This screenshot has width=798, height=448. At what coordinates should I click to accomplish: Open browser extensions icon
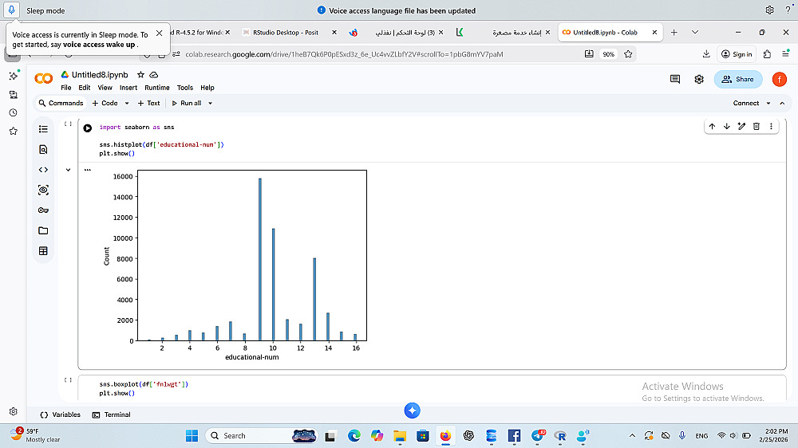(x=767, y=54)
